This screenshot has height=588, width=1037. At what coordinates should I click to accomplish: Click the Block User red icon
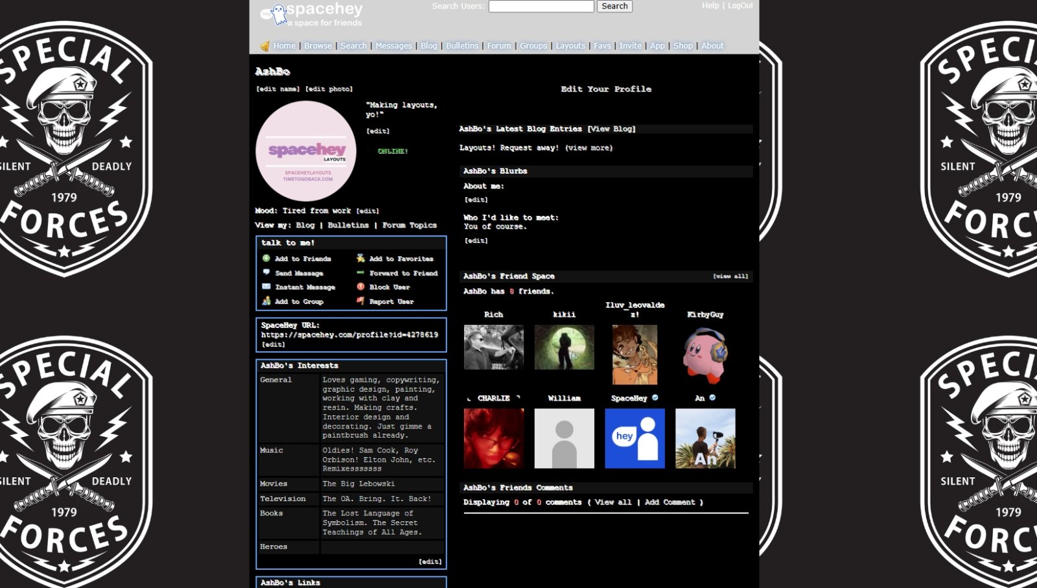coord(360,287)
